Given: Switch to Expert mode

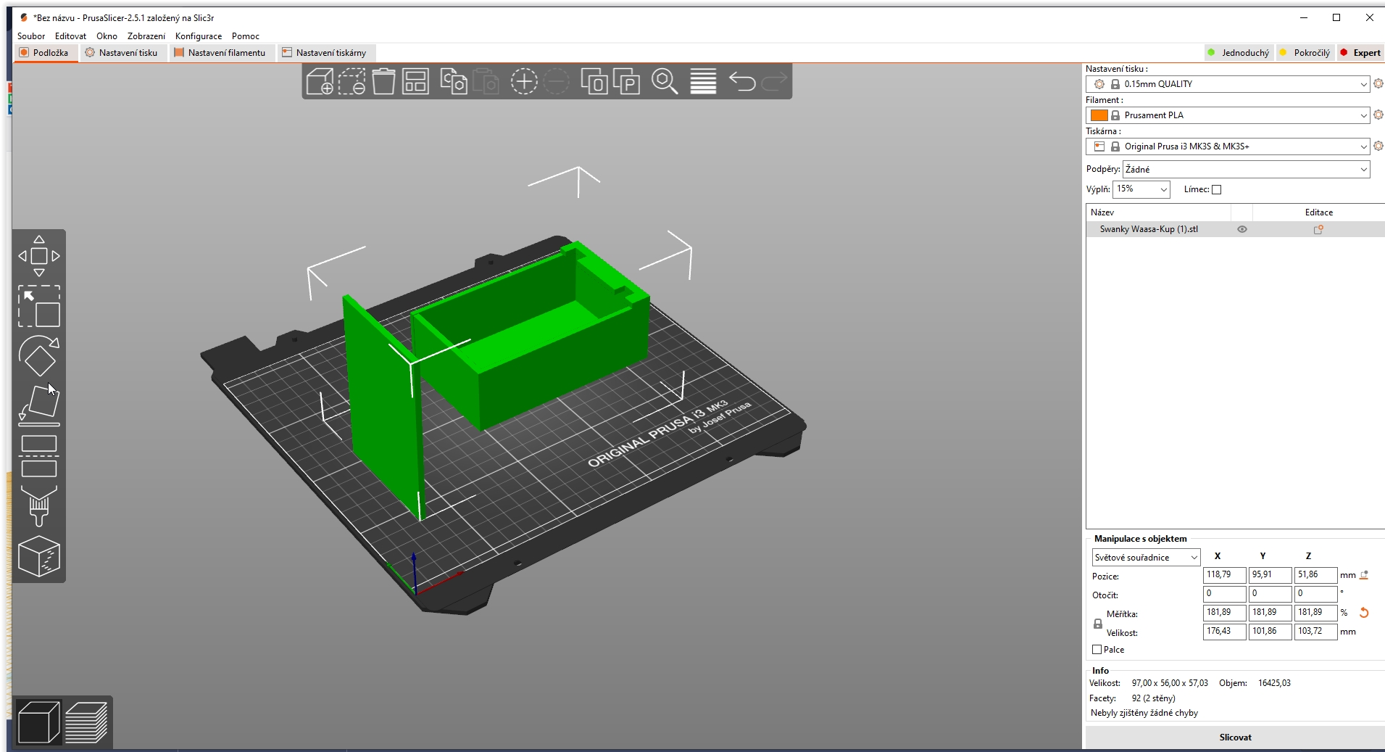Looking at the screenshot, I should [x=1360, y=53].
